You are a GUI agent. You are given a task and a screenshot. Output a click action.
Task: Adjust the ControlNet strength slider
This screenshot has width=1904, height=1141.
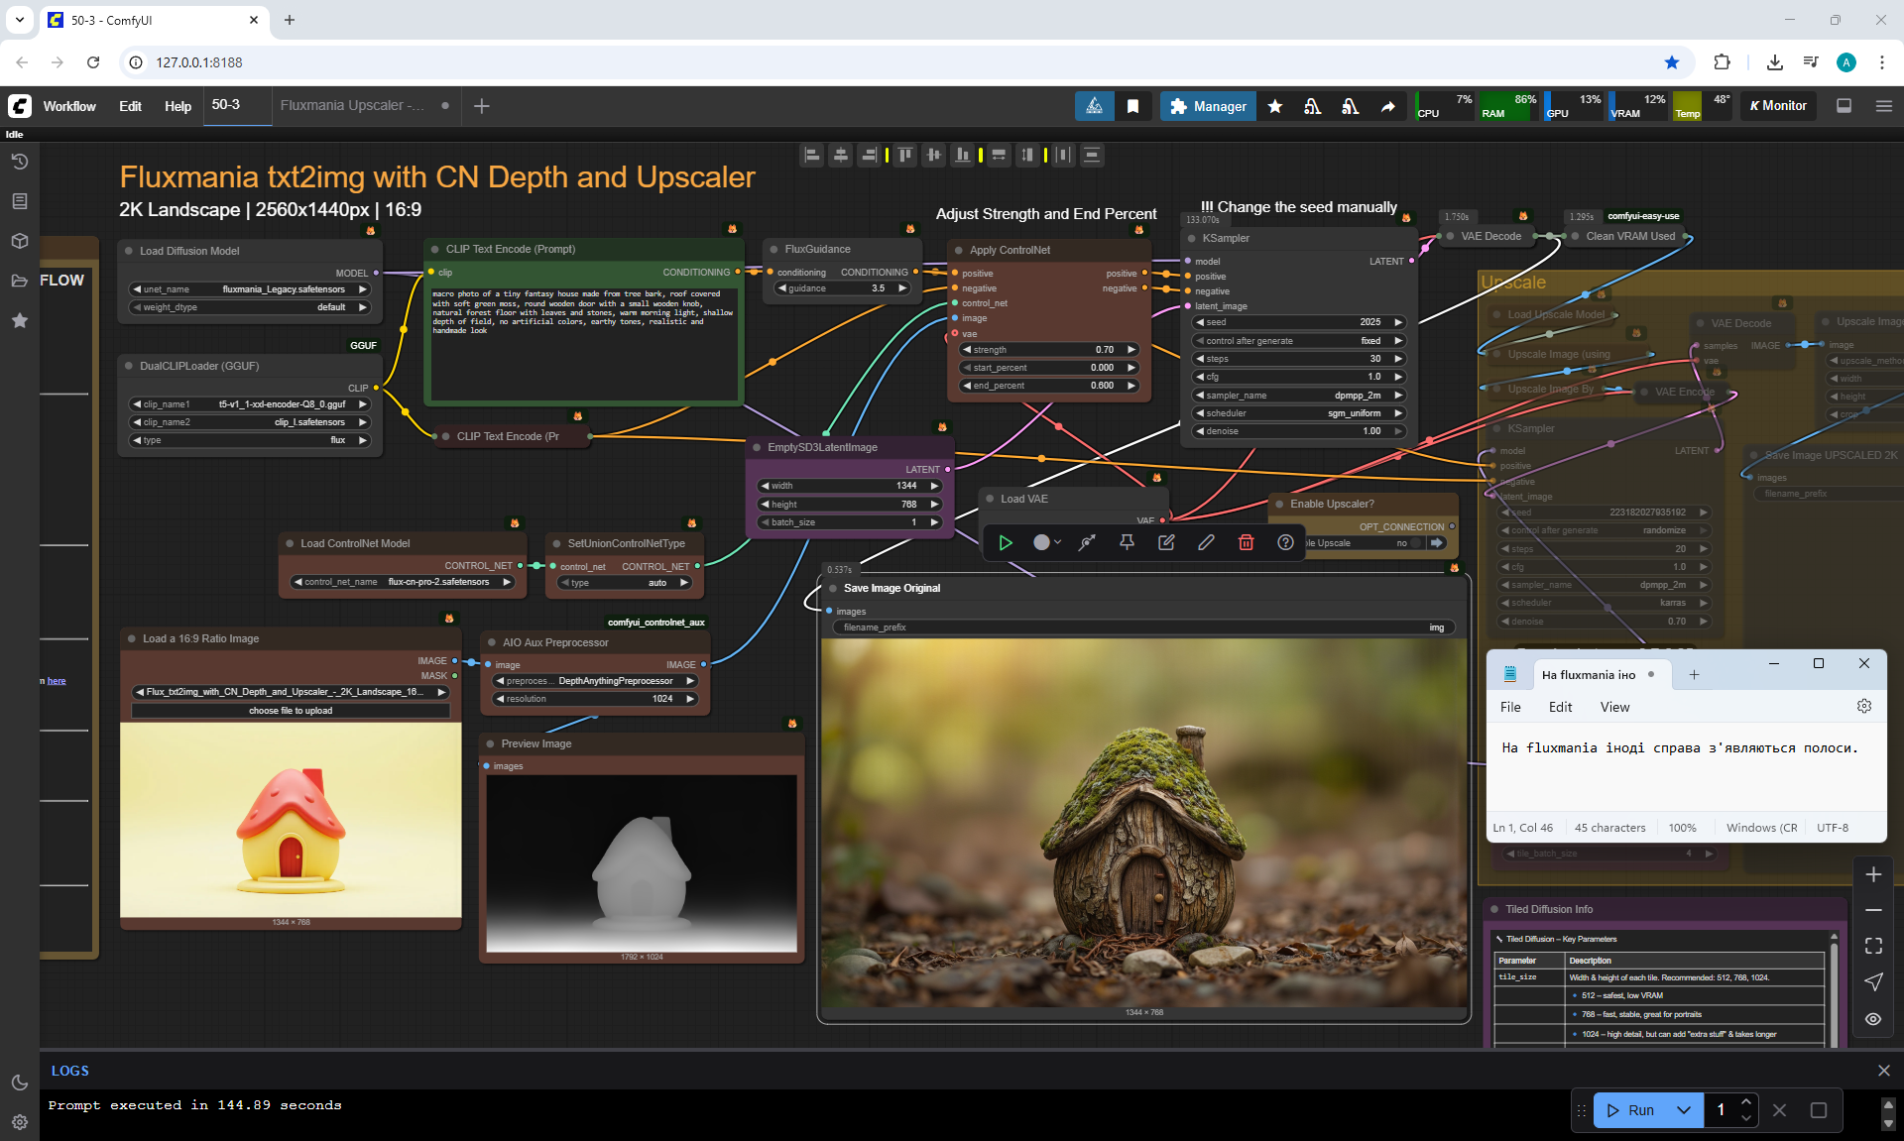pos(1049,350)
